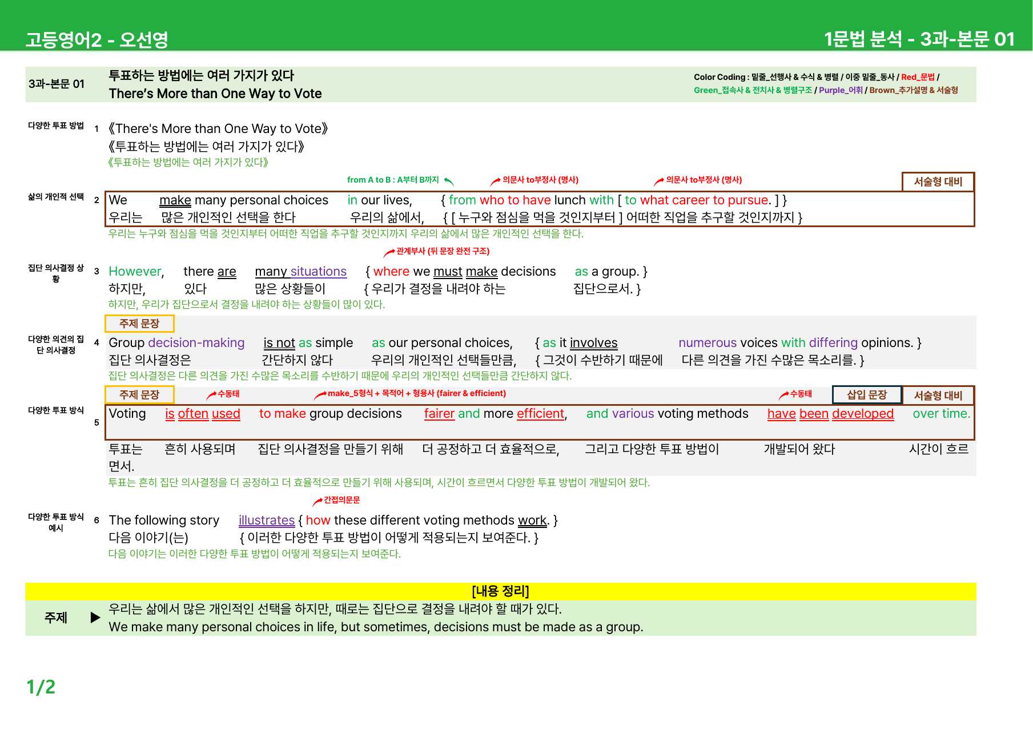Click the green translation of sentence 2
Screen dimensions: 1033x730
pyautogui.click(x=346, y=233)
